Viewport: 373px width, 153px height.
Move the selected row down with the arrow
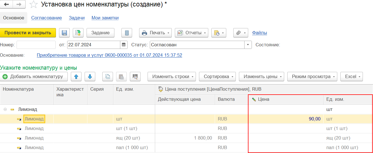click(x=90, y=77)
